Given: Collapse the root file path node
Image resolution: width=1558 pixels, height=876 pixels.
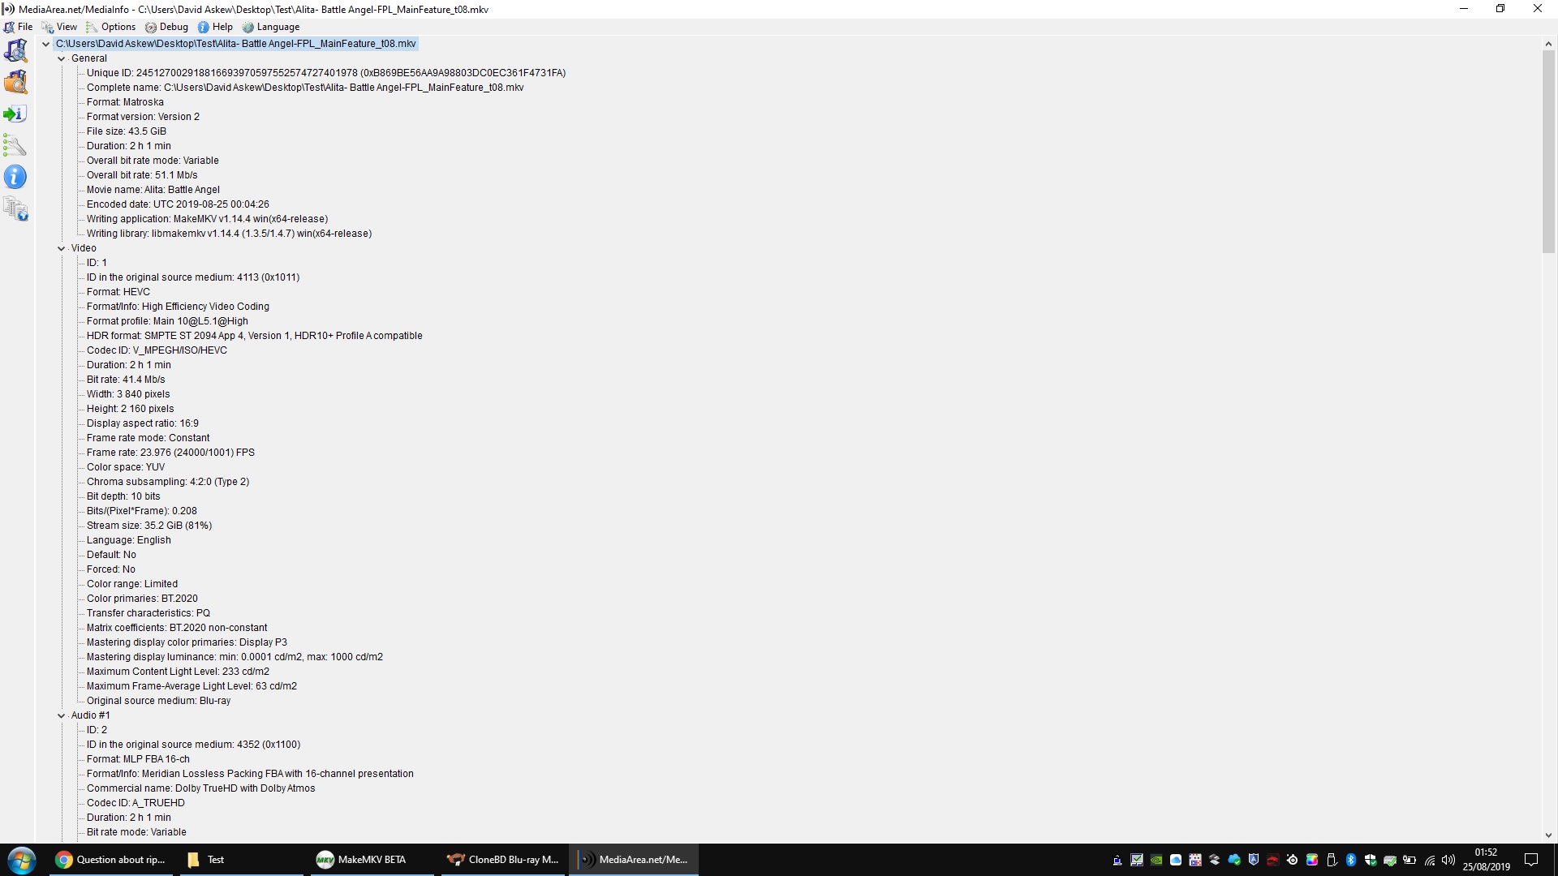Looking at the screenshot, I should coord(45,44).
